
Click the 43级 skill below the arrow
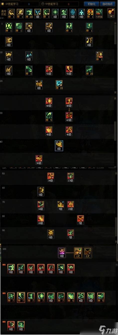coord(69,117)
